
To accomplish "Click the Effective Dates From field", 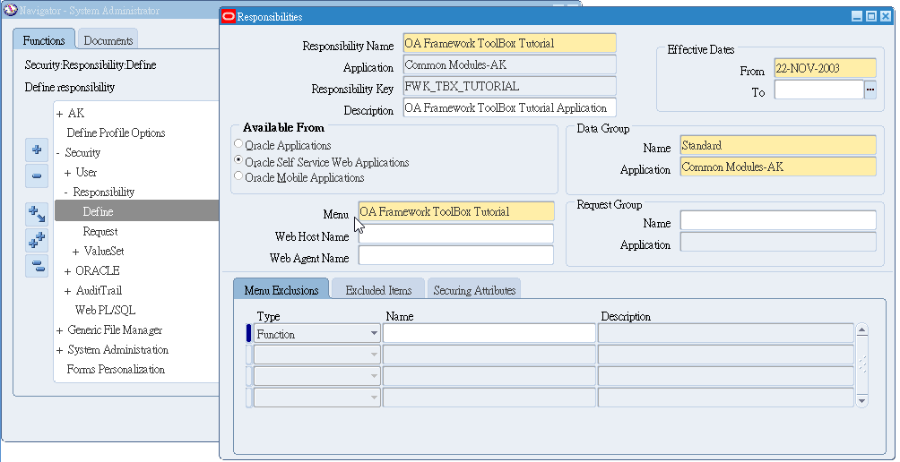I will click(x=826, y=68).
